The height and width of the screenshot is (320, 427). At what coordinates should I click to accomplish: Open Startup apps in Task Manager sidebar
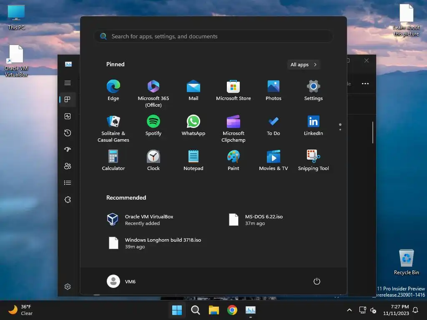click(x=68, y=150)
